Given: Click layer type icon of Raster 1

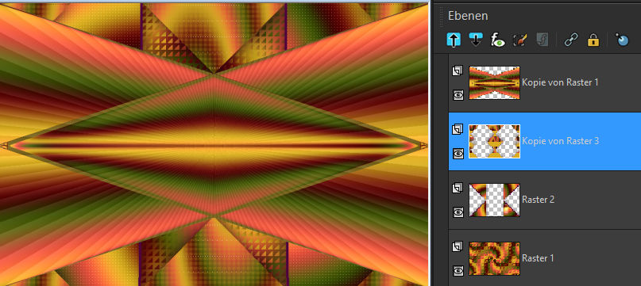Looking at the screenshot, I should coord(458,246).
